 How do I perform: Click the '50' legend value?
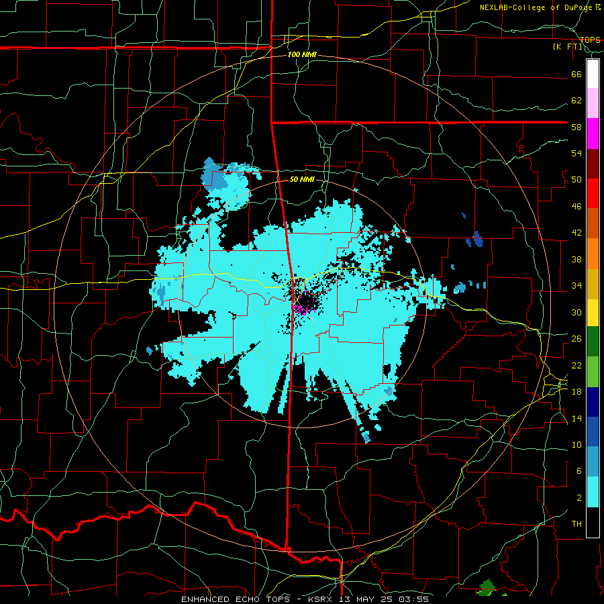(x=576, y=180)
